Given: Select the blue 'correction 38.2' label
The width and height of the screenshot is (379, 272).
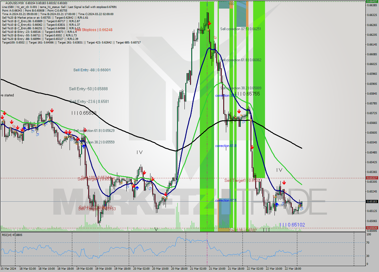Looking at the screenshot, I should [226, 95].
